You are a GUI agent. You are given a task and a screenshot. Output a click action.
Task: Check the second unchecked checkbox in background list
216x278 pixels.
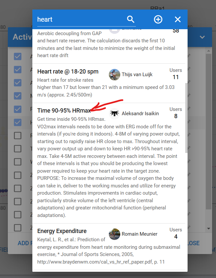(x=18, y=149)
